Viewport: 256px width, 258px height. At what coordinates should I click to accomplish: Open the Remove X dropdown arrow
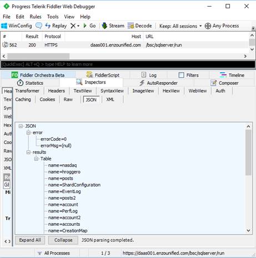pos(78,26)
